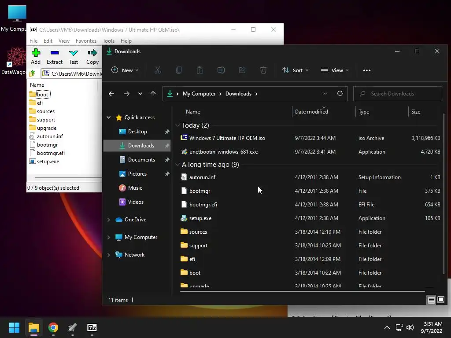Click the Search Downloads field
This screenshot has height=338, width=451.
[x=398, y=94]
